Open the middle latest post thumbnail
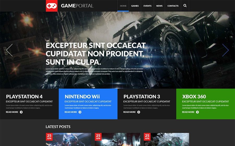 point(118,139)
